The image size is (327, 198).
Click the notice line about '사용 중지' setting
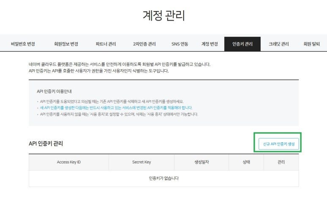point(119,114)
